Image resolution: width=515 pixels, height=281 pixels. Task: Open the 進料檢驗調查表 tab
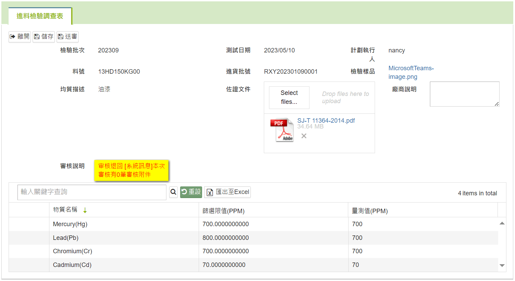click(x=40, y=16)
